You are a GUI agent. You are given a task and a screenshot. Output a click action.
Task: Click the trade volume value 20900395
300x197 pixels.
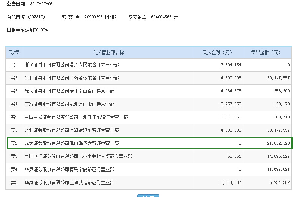coord(94,17)
